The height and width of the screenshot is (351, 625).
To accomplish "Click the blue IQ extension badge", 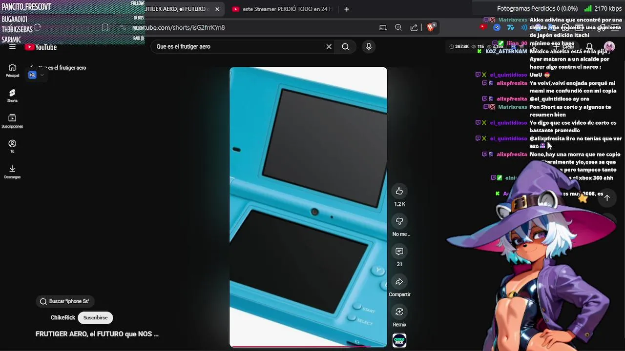I will 32,75.
